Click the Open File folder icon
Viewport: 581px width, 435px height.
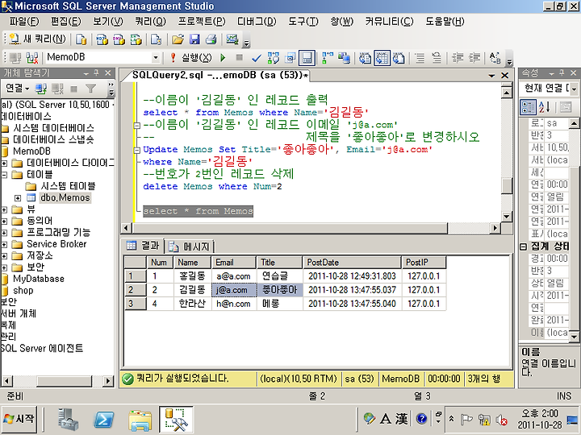click(x=178, y=39)
